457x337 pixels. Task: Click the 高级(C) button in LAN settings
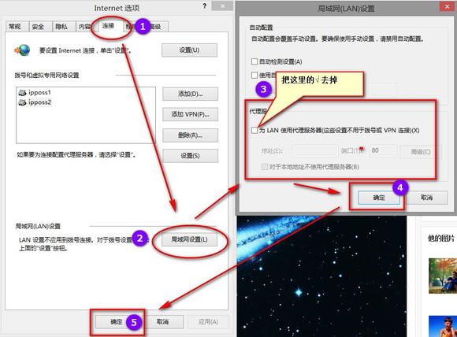pyautogui.click(x=421, y=152)
